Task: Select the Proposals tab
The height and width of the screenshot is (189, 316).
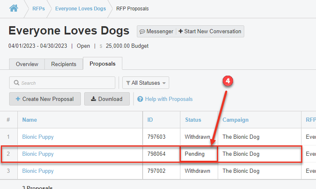Action: (102, 64)
